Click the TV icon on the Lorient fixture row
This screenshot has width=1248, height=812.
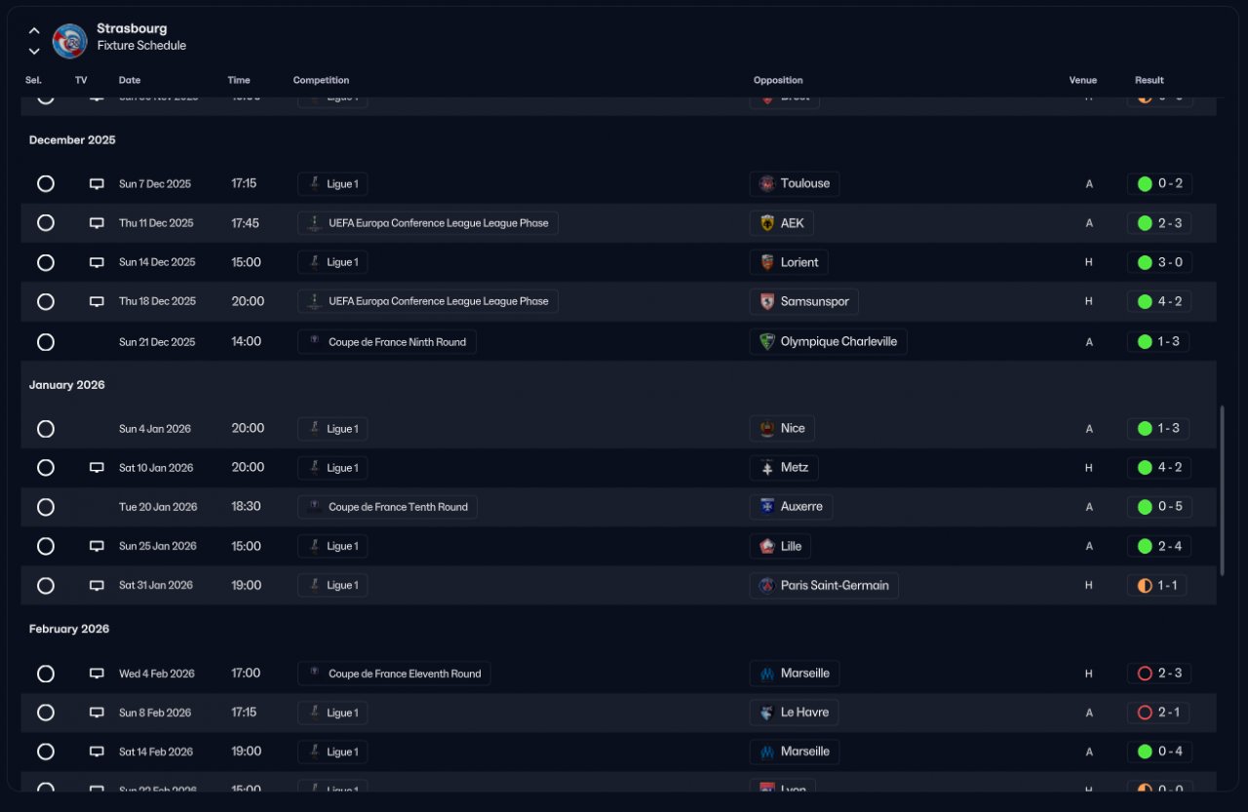tap(97, 262)
